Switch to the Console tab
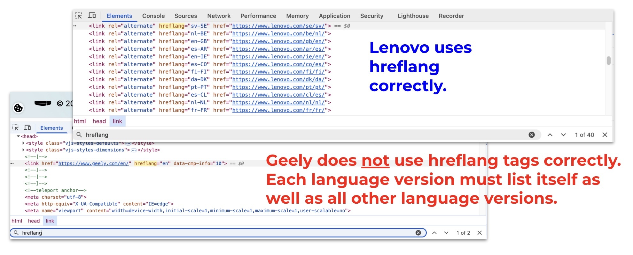 pyautogui.click(x=153, y=16)
